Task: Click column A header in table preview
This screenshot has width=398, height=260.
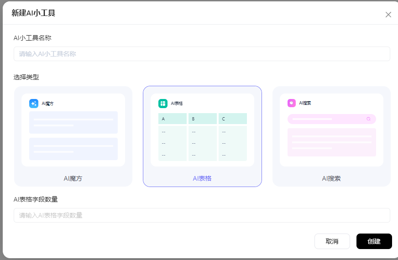Action: 173,119
